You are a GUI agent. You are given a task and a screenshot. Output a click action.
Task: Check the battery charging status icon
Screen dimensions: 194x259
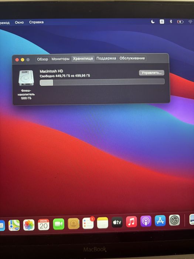pos(180,21)
